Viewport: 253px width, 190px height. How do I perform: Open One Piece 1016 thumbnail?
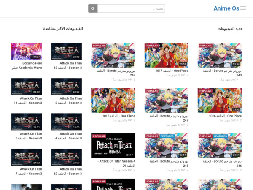tap(220, 100)
